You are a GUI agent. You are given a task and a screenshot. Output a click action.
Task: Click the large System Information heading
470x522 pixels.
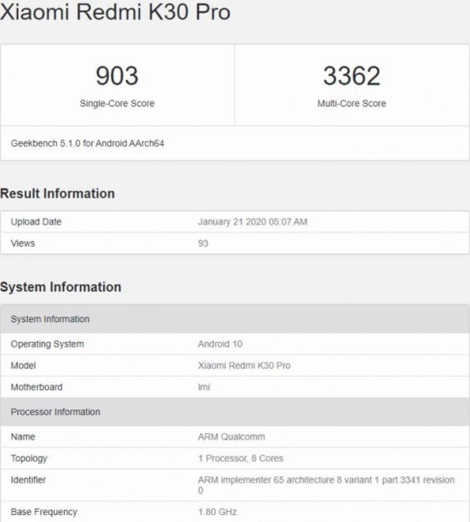pyautogui.click(x=61, y=287)
